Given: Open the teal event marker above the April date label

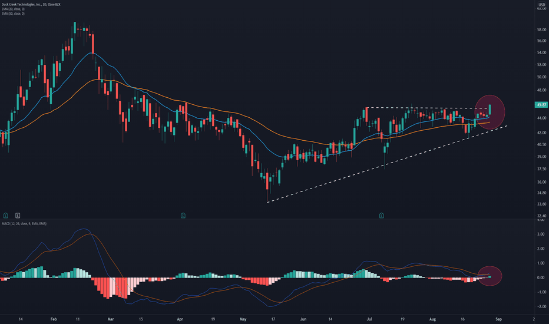Looking at the screenshot, I should tap(183, 216).
